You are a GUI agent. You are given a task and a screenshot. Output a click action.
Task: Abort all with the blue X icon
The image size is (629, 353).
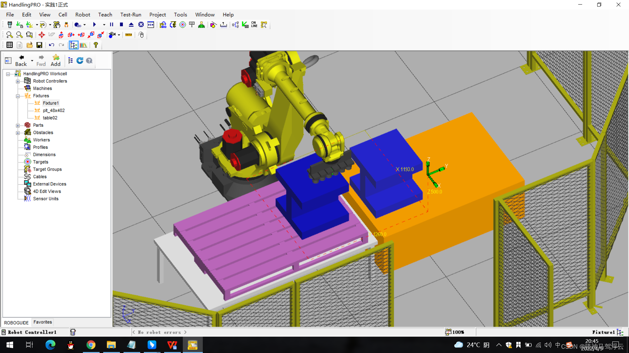[141, 25]
